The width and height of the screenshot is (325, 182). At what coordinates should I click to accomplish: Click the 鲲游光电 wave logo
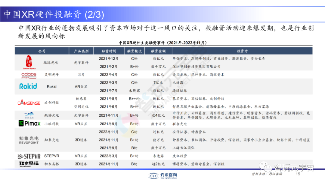29,115
